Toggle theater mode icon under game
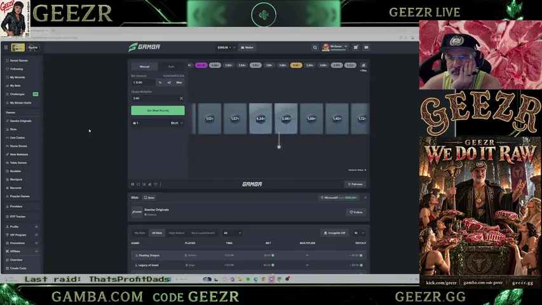542x305 pixels. click(139, 184)
